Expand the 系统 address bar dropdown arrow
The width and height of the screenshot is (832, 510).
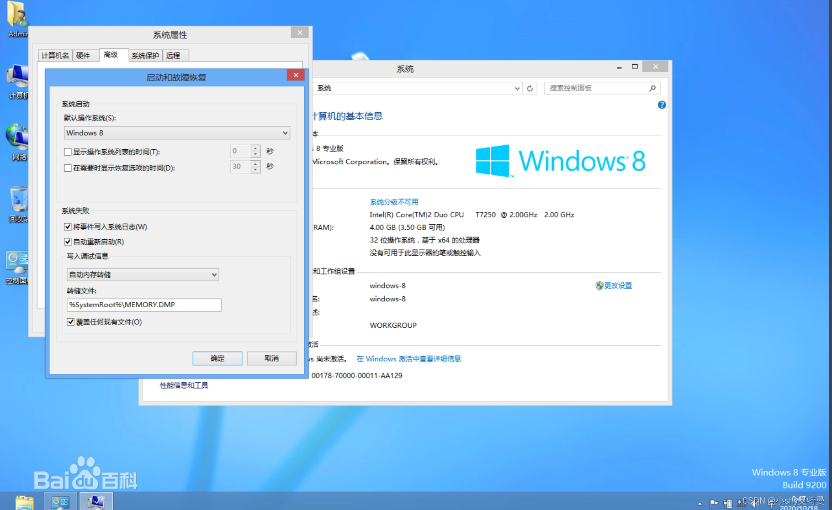click(x=517, y=88)
